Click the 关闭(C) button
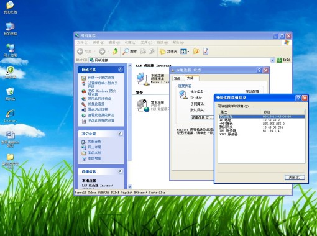 pos(295,178)
